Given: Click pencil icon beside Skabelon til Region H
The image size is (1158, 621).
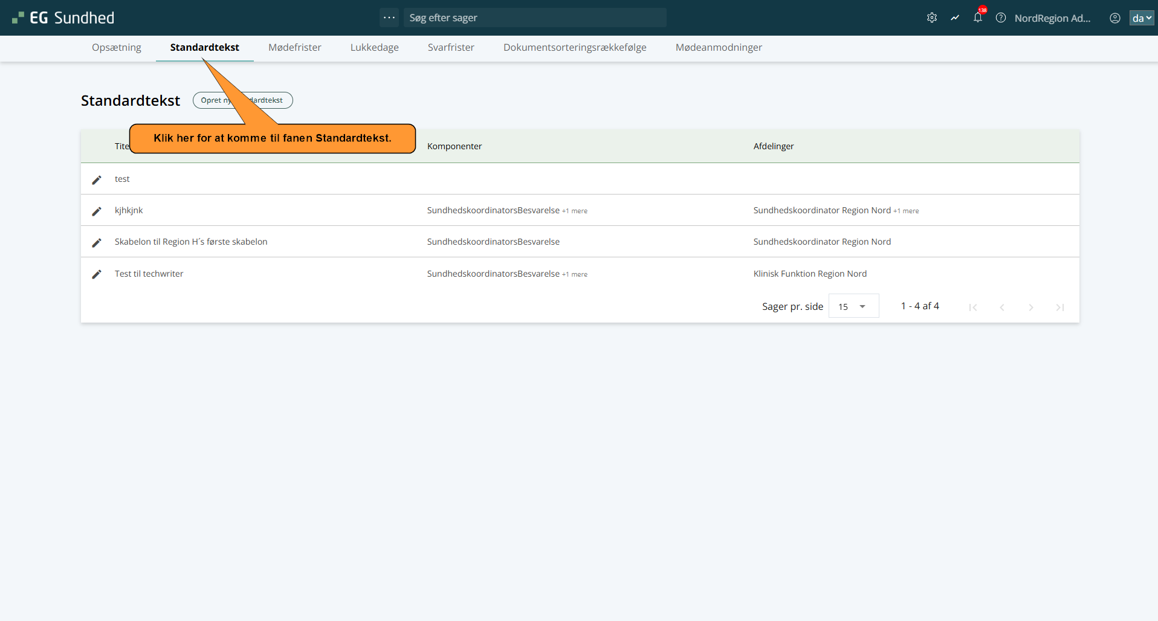Looking at the screenshot, I should click(97, 242).
